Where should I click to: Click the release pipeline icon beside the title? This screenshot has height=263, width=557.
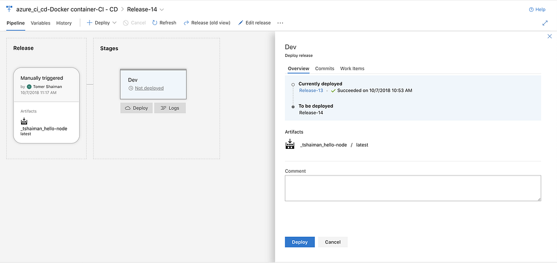coord(9,9)
